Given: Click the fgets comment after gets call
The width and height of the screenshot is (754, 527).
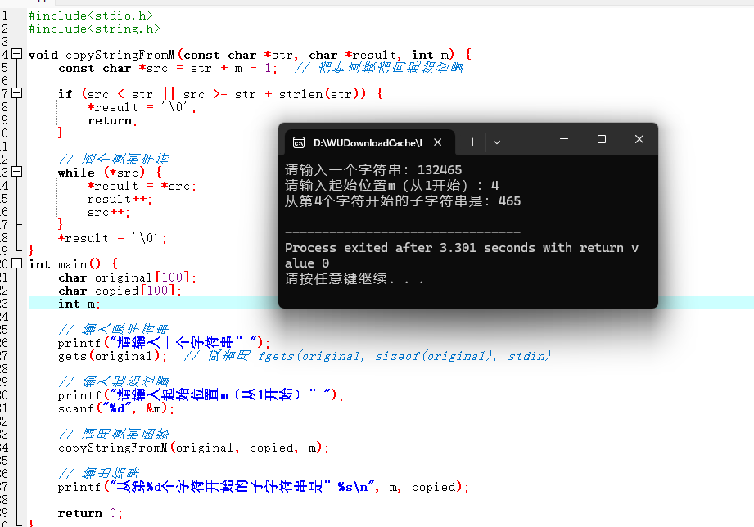Looking at the screenshot, I should click(x=368, y=356).
